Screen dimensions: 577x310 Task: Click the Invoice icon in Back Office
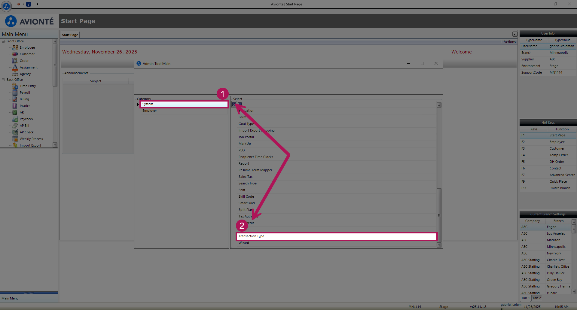15,106
